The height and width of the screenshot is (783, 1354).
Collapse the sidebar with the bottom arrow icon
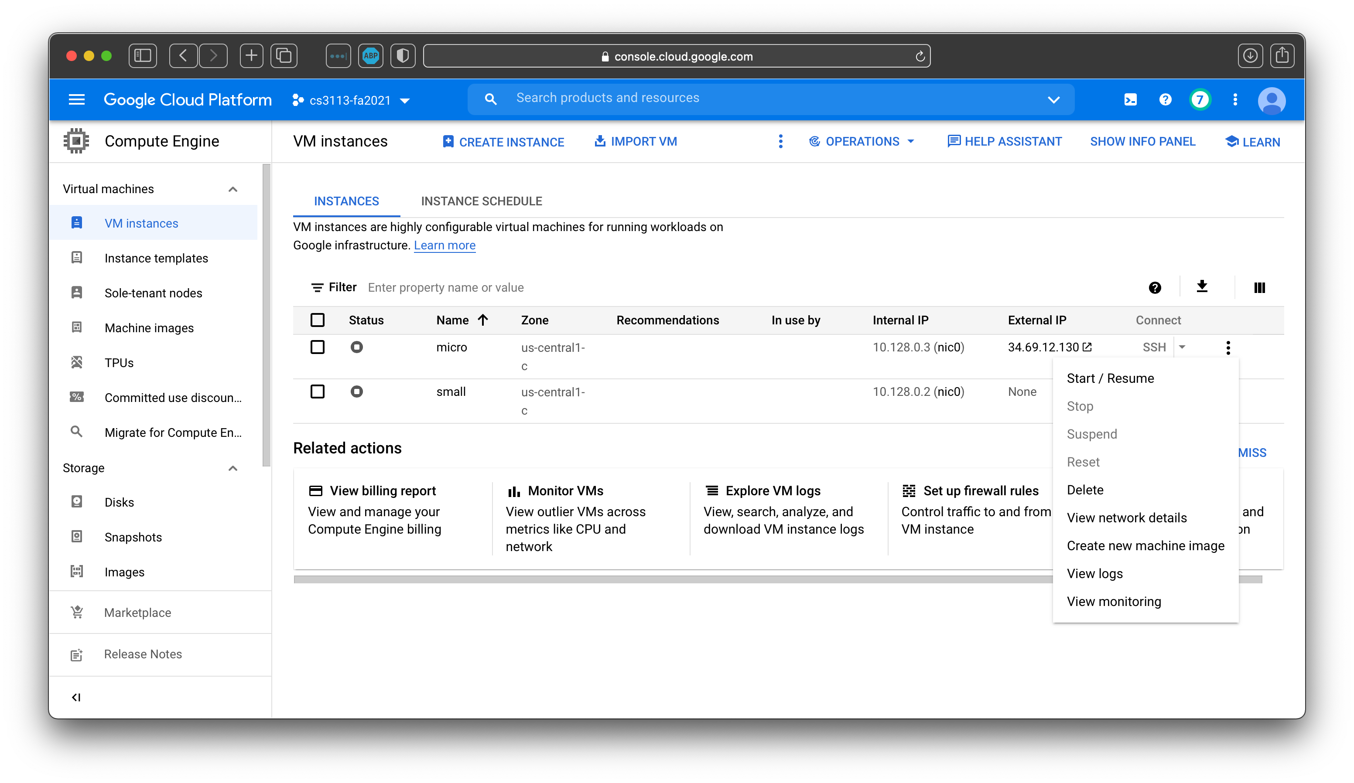76,697
